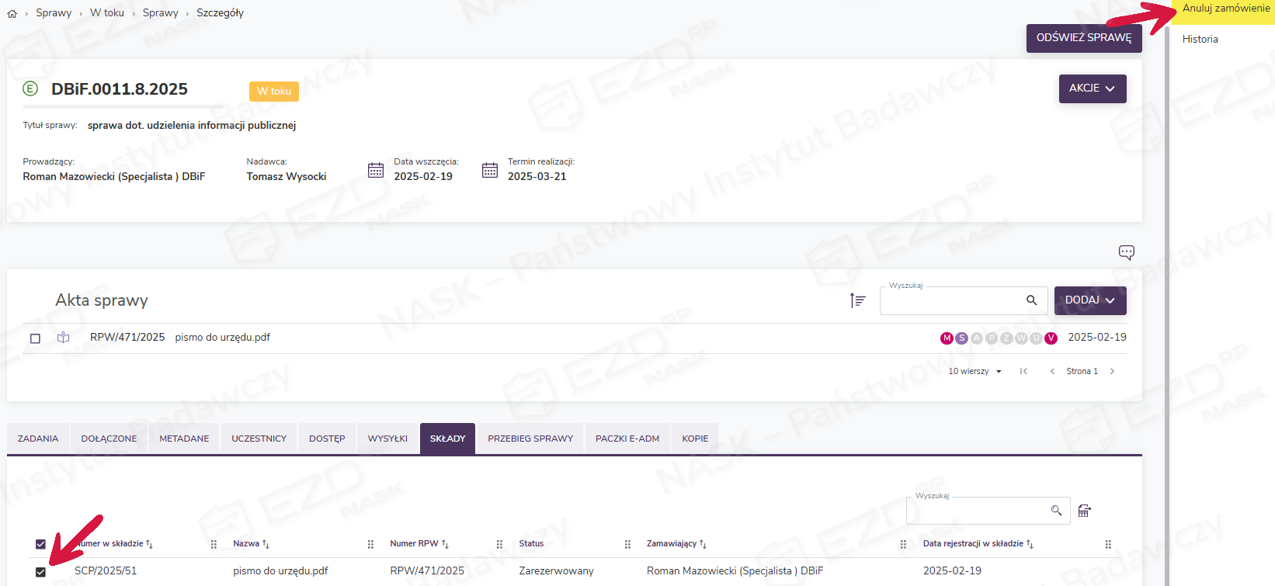The height and width of the screenshot is (586, 1275).
Task: Click the sort order icon in Akta sprawy
Action: 857,300
